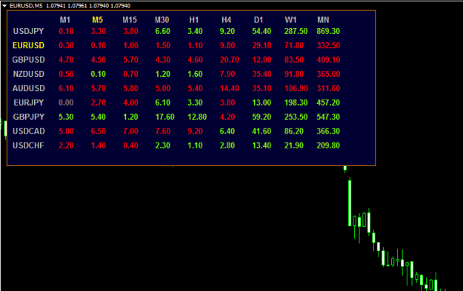Click GBPUSD H4 value 20.70
The width and height of the screenshot is (463, 291).
click(x=230, y=60)
